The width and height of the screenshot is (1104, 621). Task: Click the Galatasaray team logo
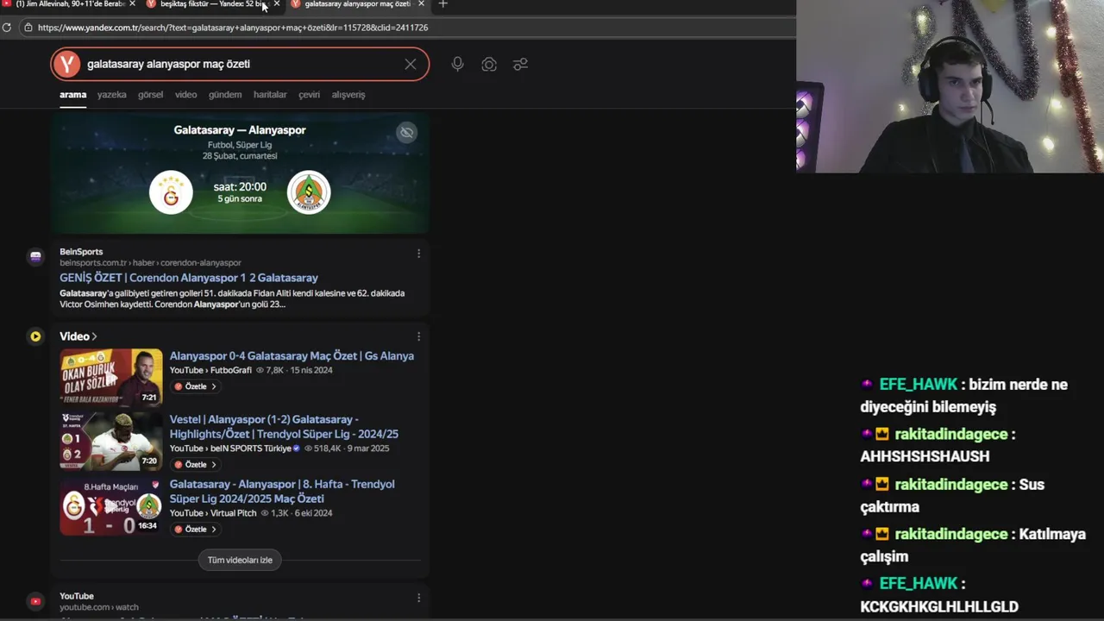pos(171,192)
